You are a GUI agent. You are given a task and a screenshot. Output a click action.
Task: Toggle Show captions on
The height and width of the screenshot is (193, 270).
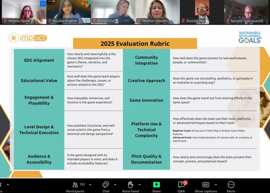[206, 185]
